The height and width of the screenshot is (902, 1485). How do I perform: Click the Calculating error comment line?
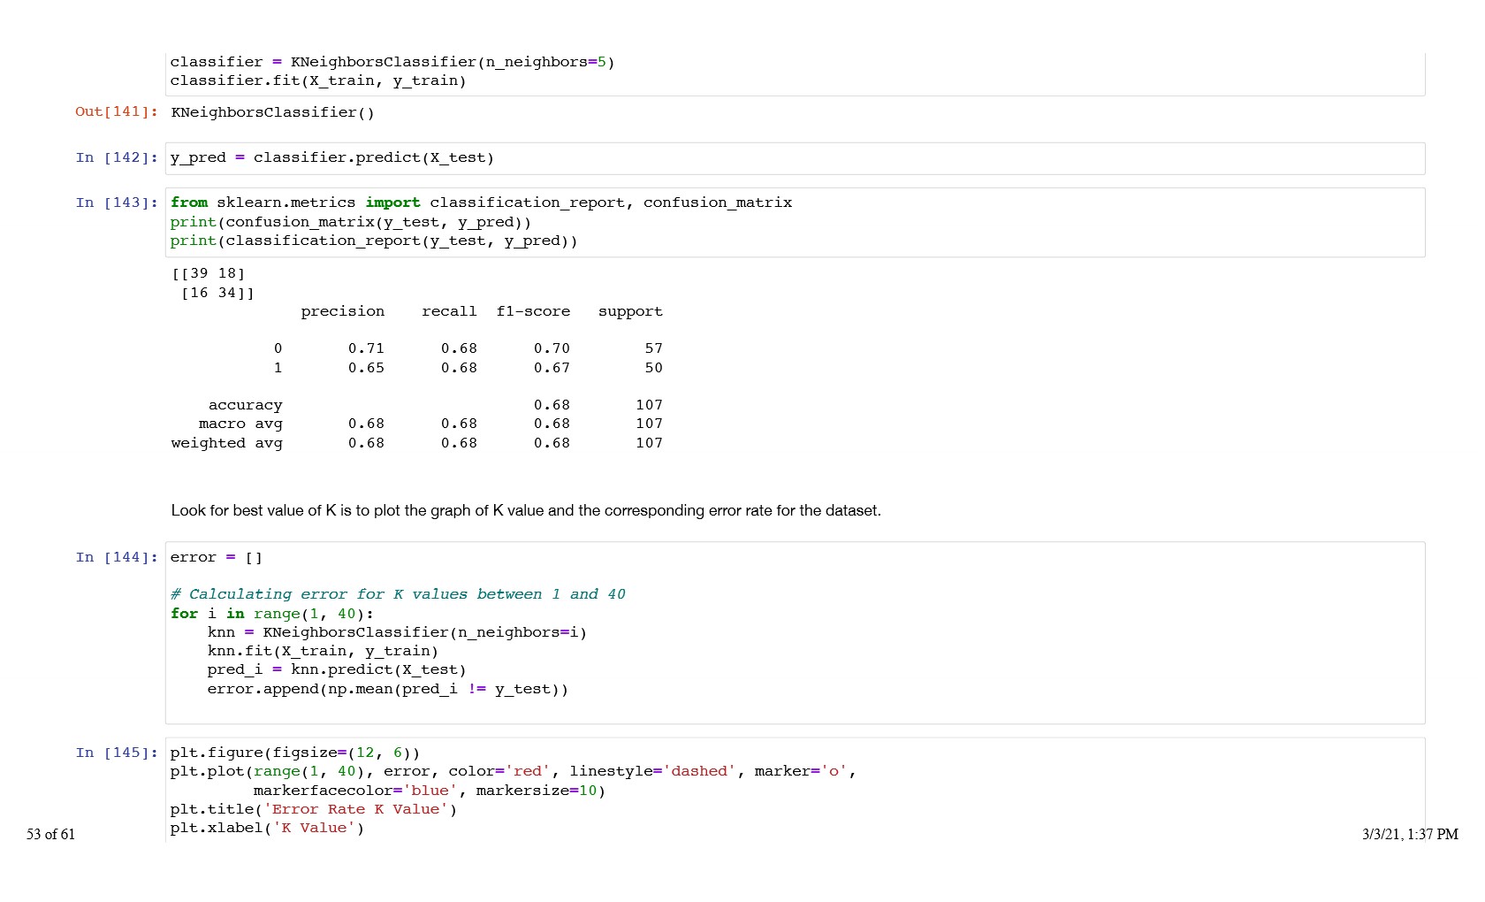[x=398, y=594]
